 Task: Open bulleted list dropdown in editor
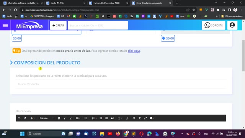(x=87, y=118)
